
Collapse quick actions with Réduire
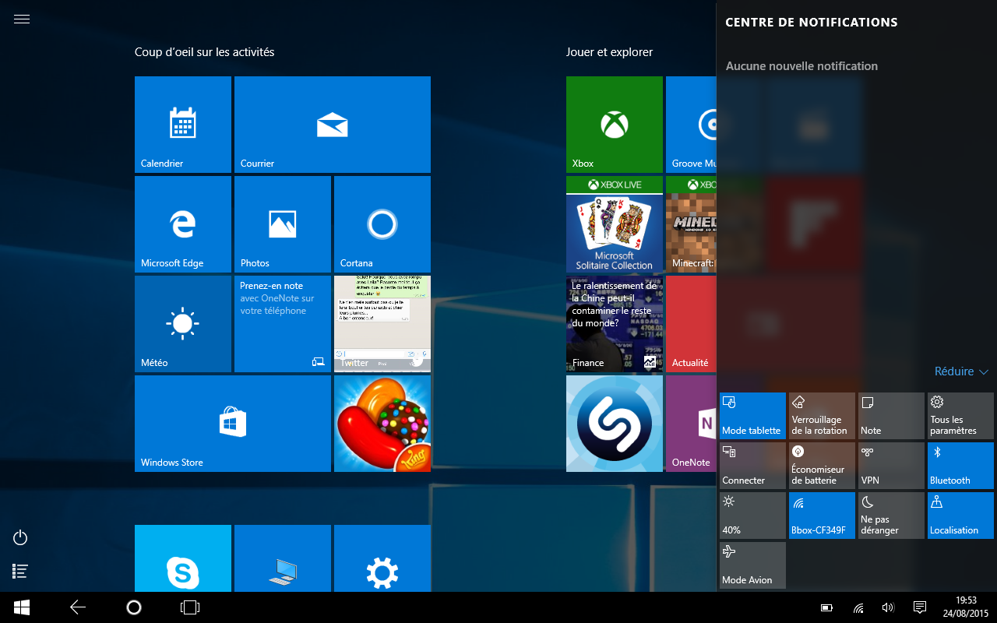click(961, 371)
